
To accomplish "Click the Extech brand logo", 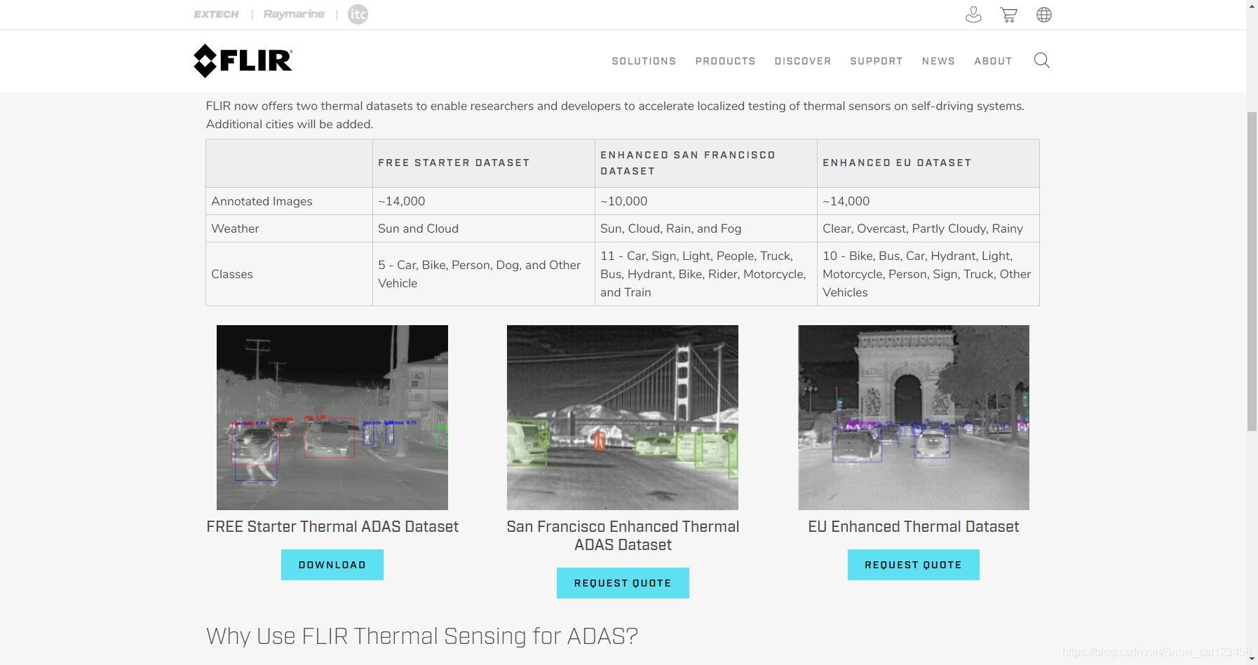I will [217, 15].
